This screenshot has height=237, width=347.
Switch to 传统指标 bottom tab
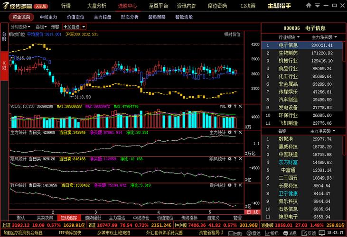tap(189, 218)
